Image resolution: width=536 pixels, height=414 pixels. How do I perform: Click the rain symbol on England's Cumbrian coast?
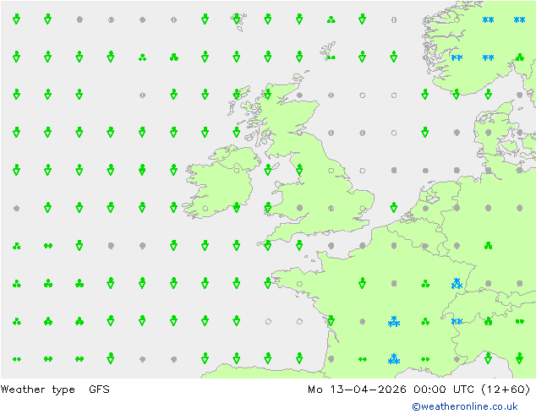pyautogui.click(x=299, y=170)
